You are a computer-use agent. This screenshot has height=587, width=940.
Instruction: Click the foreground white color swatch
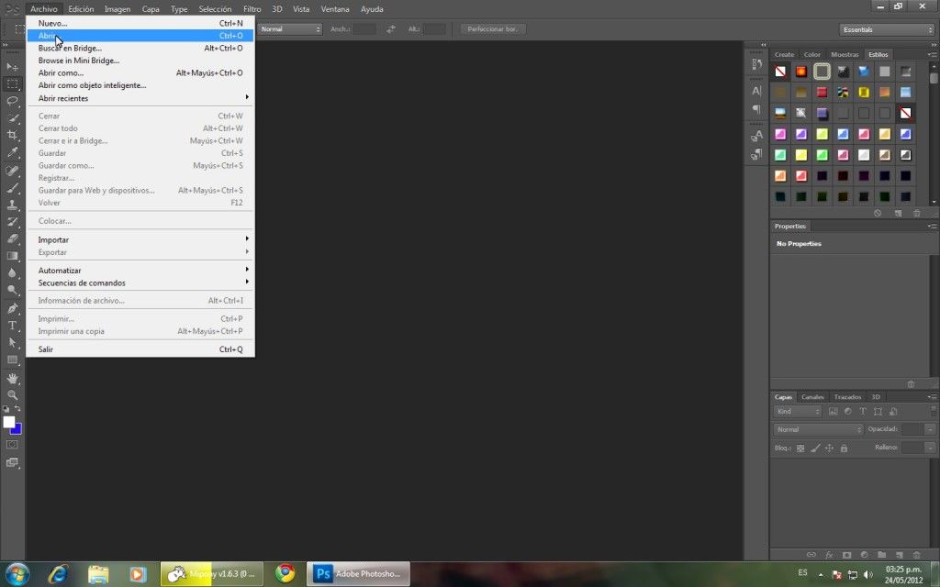pos(7,422)
